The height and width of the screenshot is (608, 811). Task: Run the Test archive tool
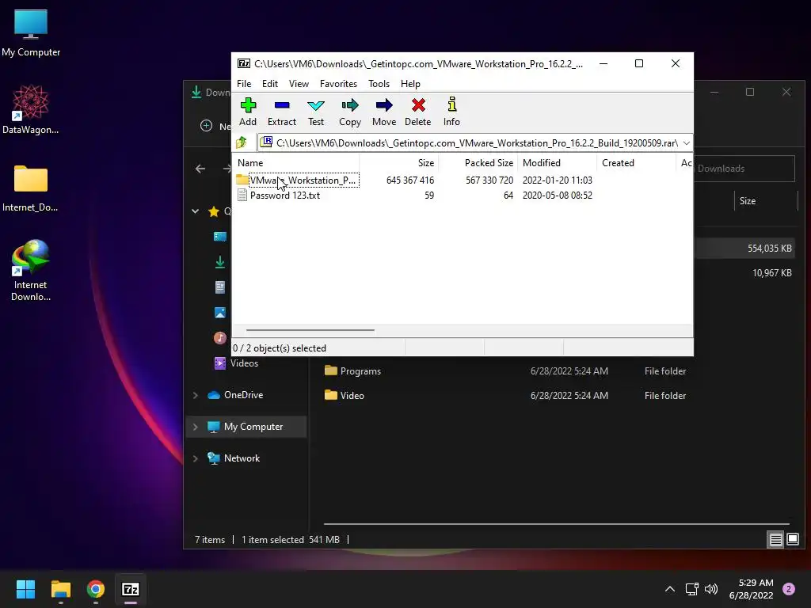tap(316, 112)
